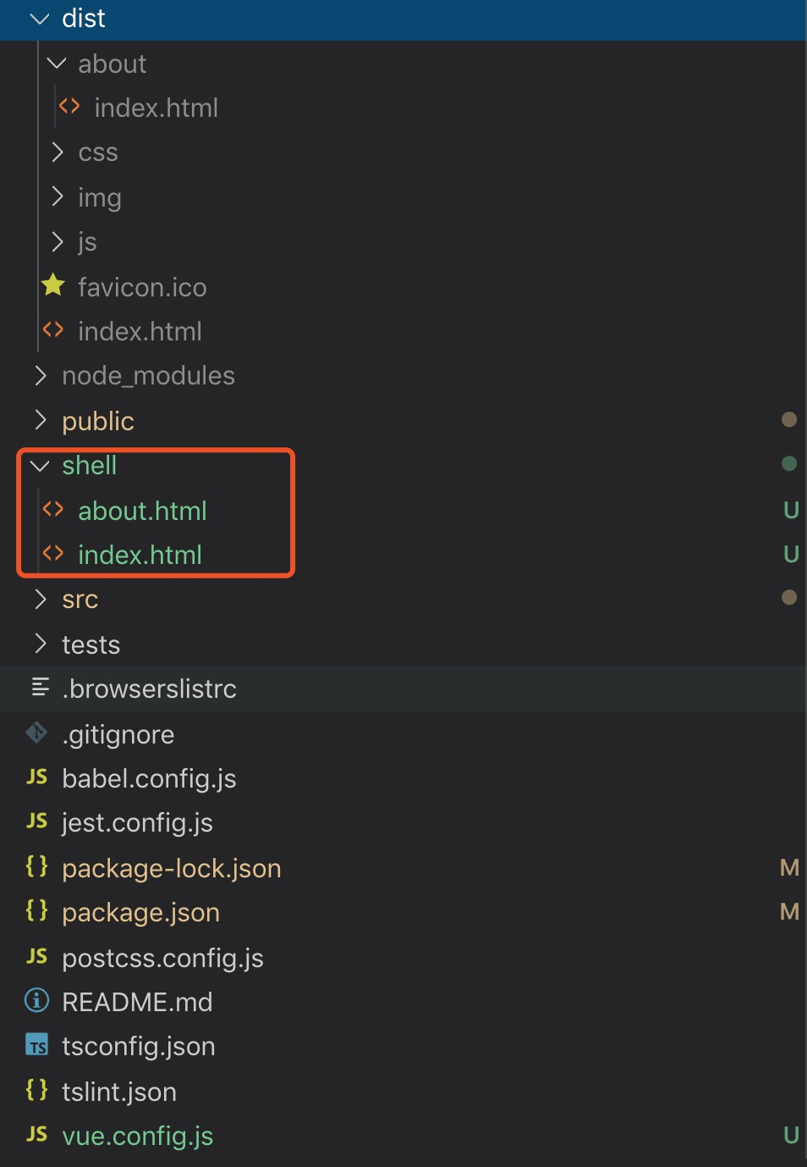Screen dimensions: 807x1167
Task: Collapse the shell folder chevron
Action: [40, 466]
